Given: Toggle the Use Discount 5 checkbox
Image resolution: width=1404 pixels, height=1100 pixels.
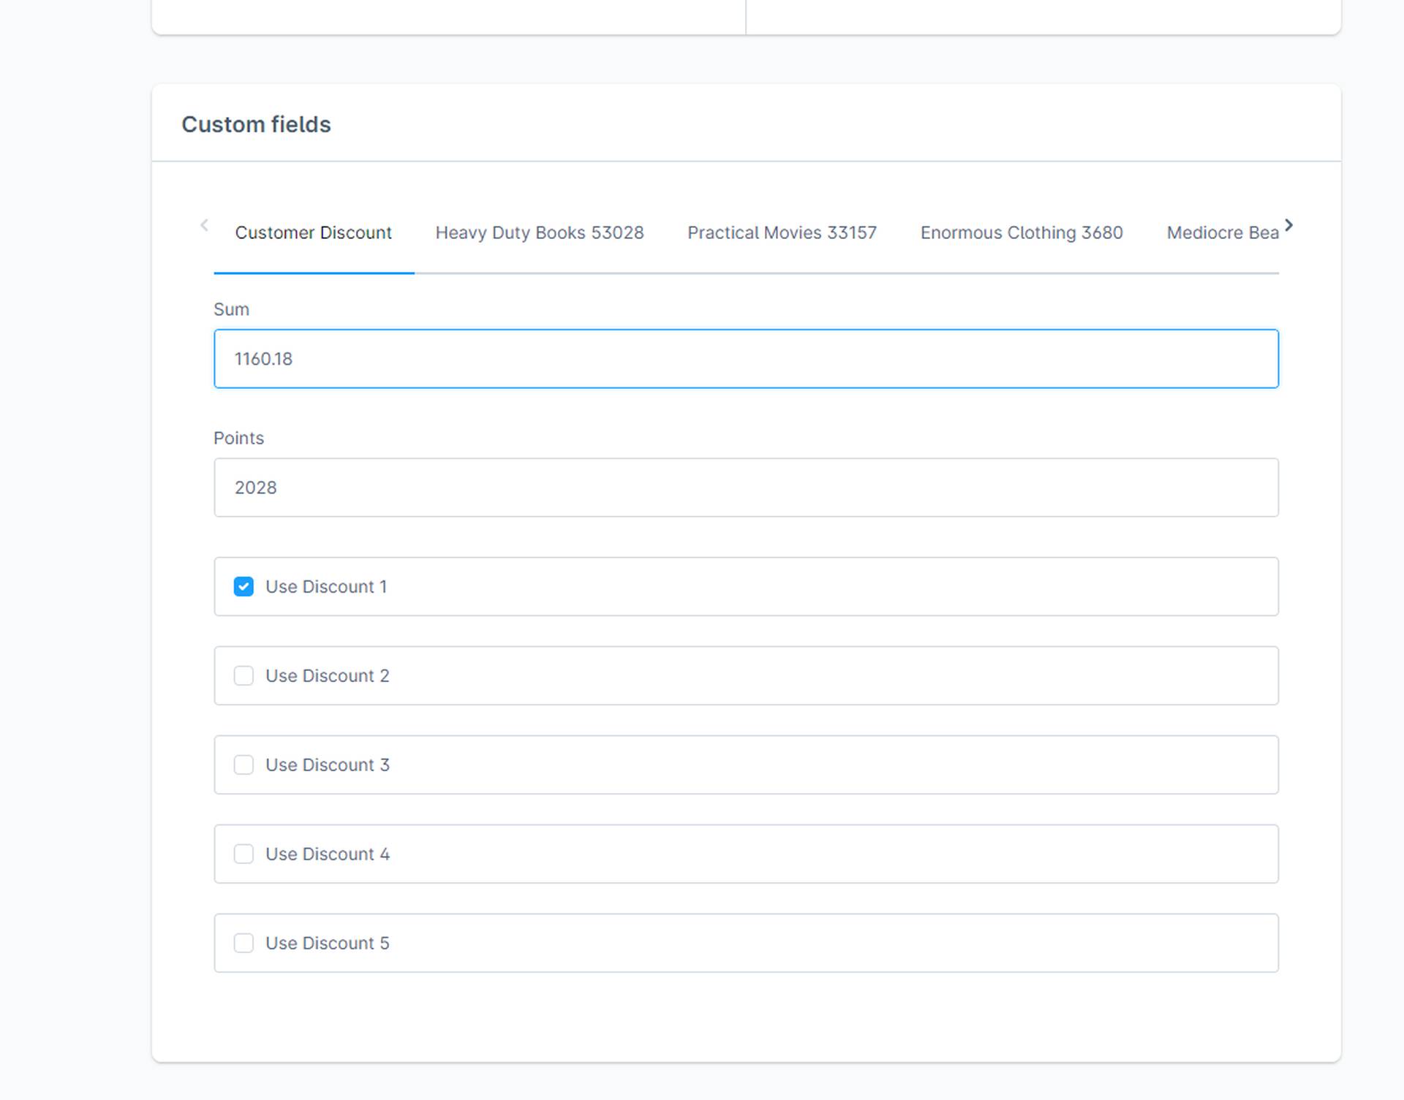Looking at the screenshot, I should [244, 943].
